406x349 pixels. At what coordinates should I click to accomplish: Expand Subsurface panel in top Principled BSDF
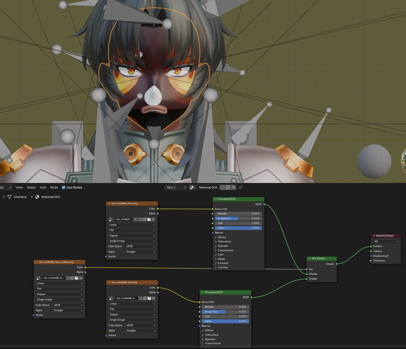(x=216, y=242)
